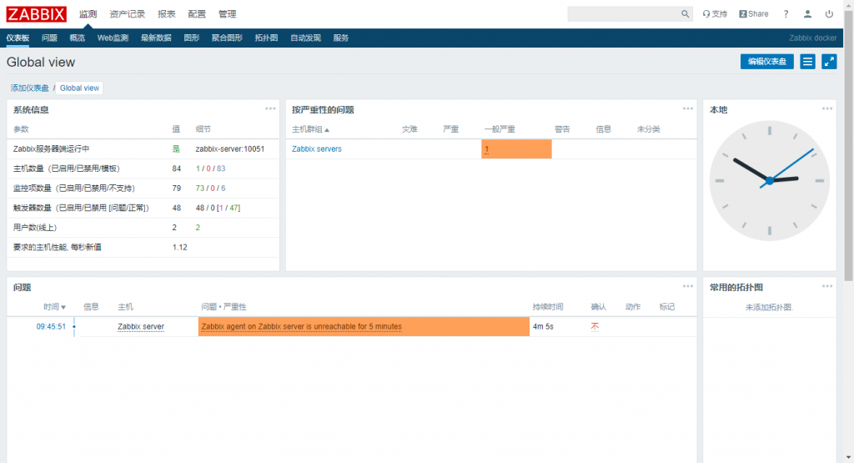
Task: Open the Zabbix servers host group link
Action: click(316, 148)
